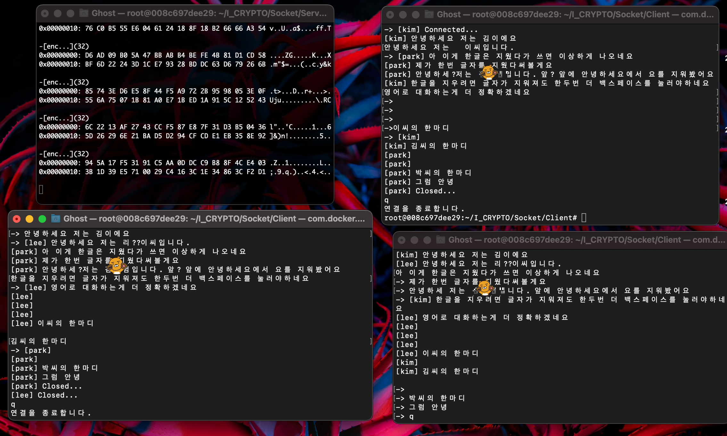This screenshot has height=436, width=727.
Task: Click folder icon in bottom-right terminal title bar
Action: 441,240
